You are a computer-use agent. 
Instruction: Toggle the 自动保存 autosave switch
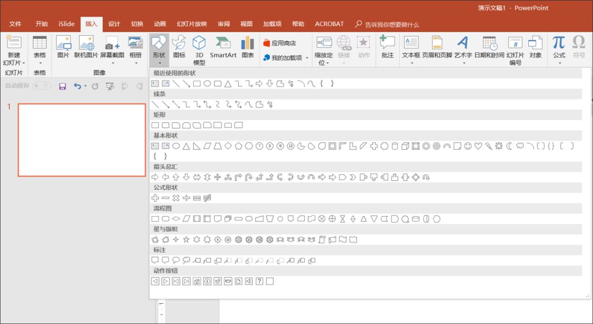[41, 86]
